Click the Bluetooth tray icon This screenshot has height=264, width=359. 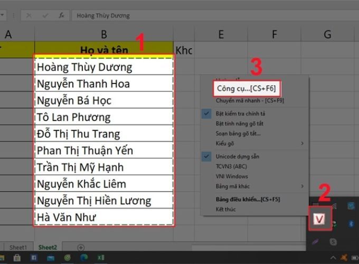[351, 223]
